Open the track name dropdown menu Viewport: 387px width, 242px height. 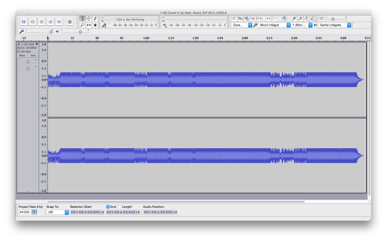click(29, 44)
